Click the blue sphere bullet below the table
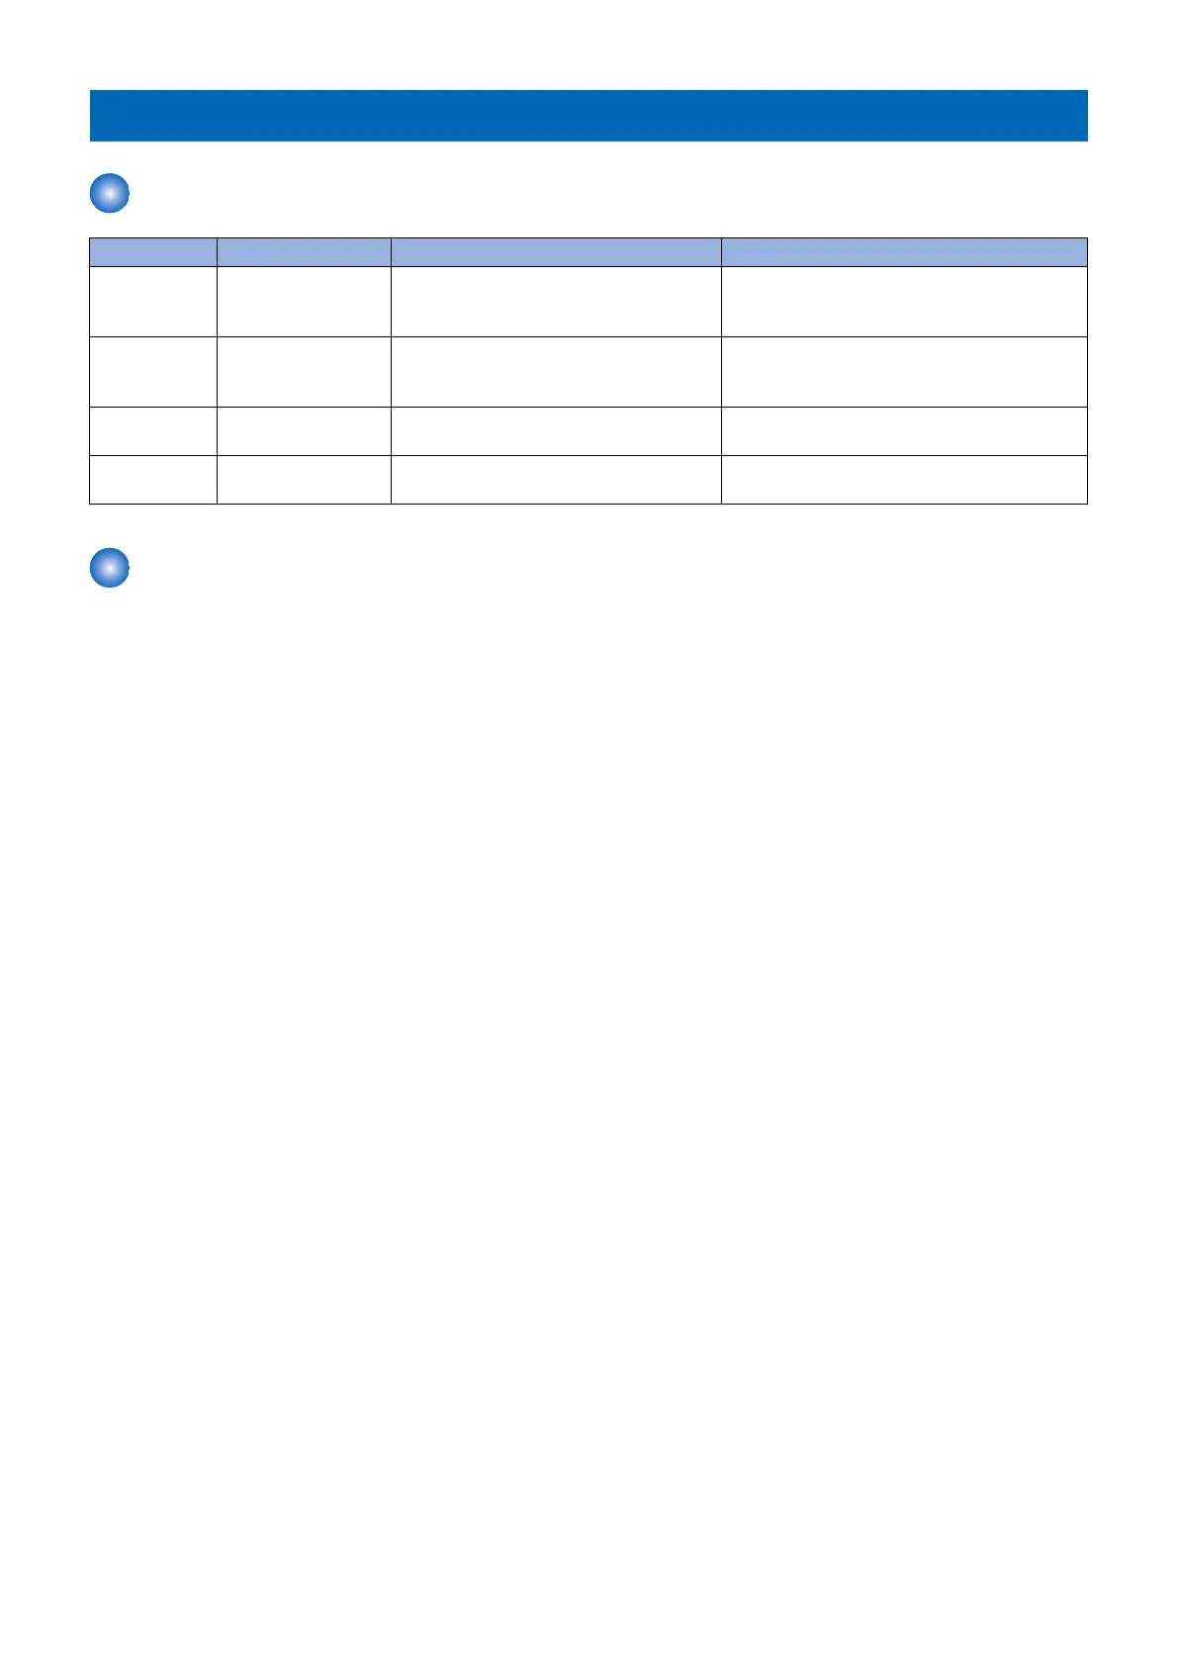Viewport: 1178px width, 1666px height. click(110, 568)
